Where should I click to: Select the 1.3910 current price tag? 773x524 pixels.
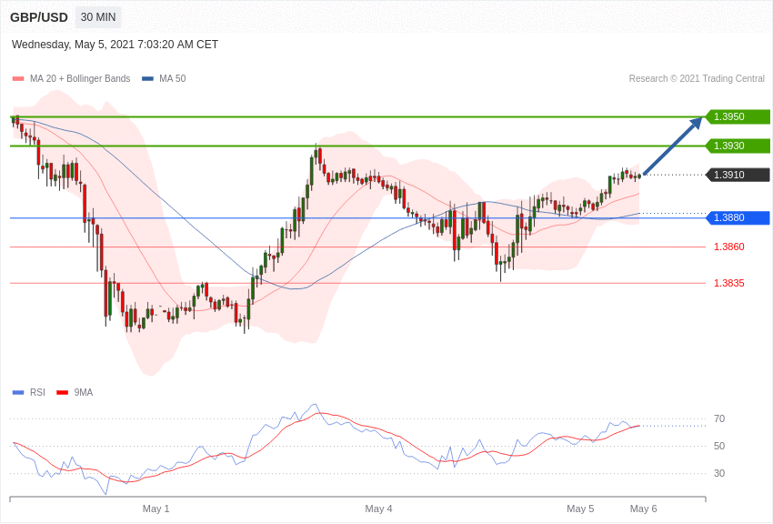pos(738,175)
